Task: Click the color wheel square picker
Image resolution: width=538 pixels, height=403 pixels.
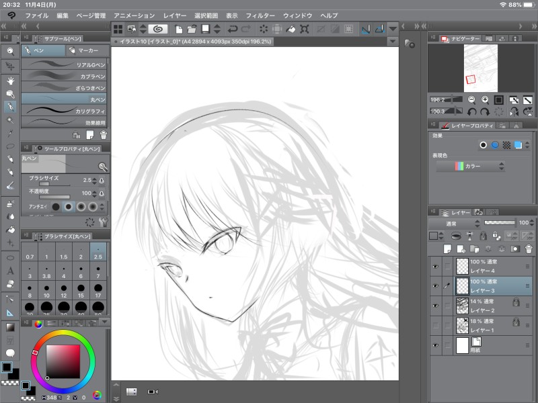Action: 63,361
